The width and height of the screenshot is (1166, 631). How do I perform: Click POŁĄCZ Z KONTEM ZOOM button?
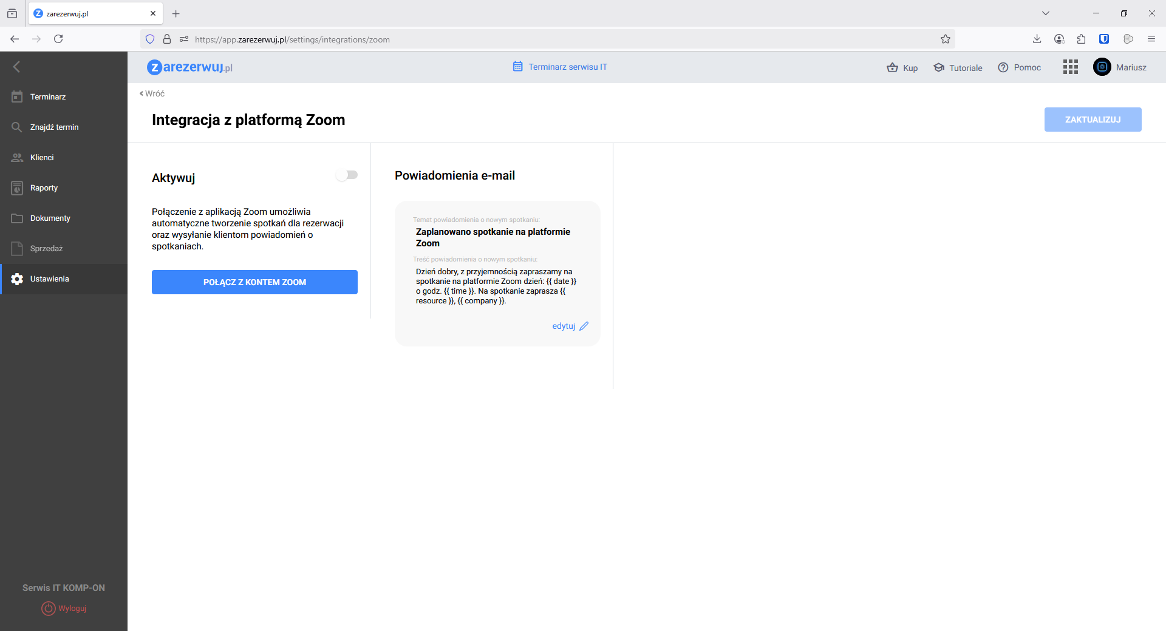click(x=254, y=282)
